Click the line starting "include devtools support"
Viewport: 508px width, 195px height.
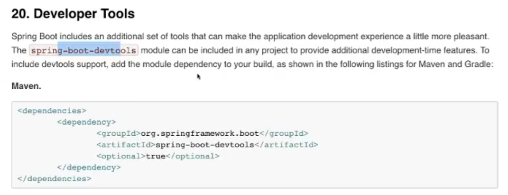tap(252, 65)
